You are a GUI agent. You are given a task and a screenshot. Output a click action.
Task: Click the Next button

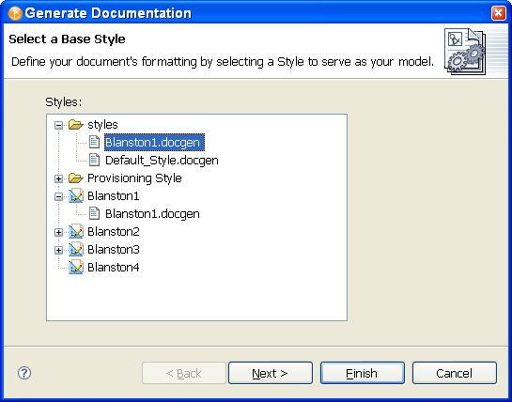point(270,373)
